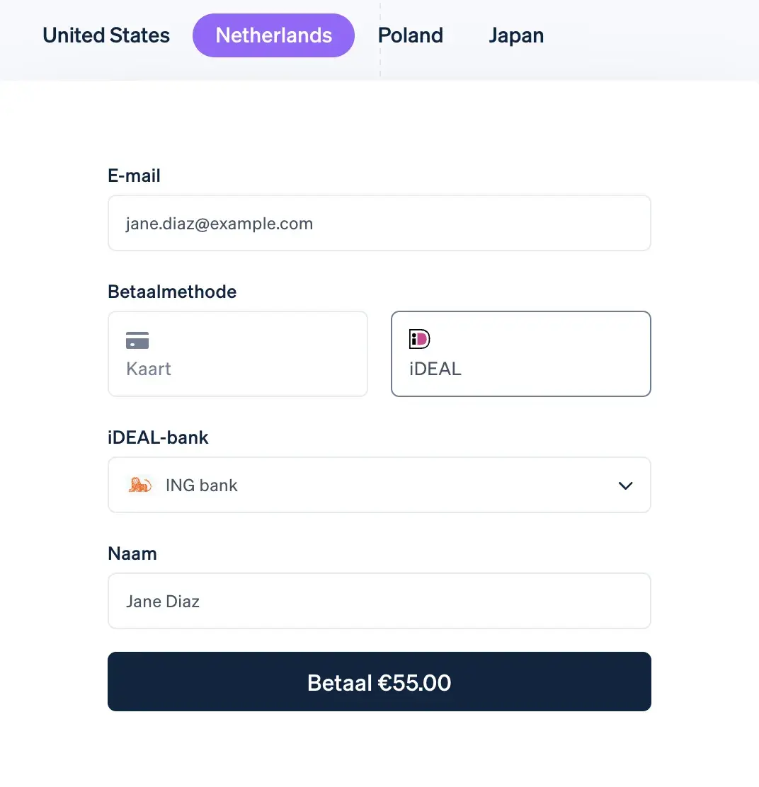759x787 pixels.
Task: Switch to the United States tab
Action: (106, 35)
